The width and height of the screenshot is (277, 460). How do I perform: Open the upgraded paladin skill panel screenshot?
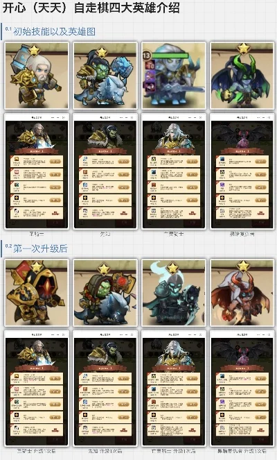click(x=37, y=389)
